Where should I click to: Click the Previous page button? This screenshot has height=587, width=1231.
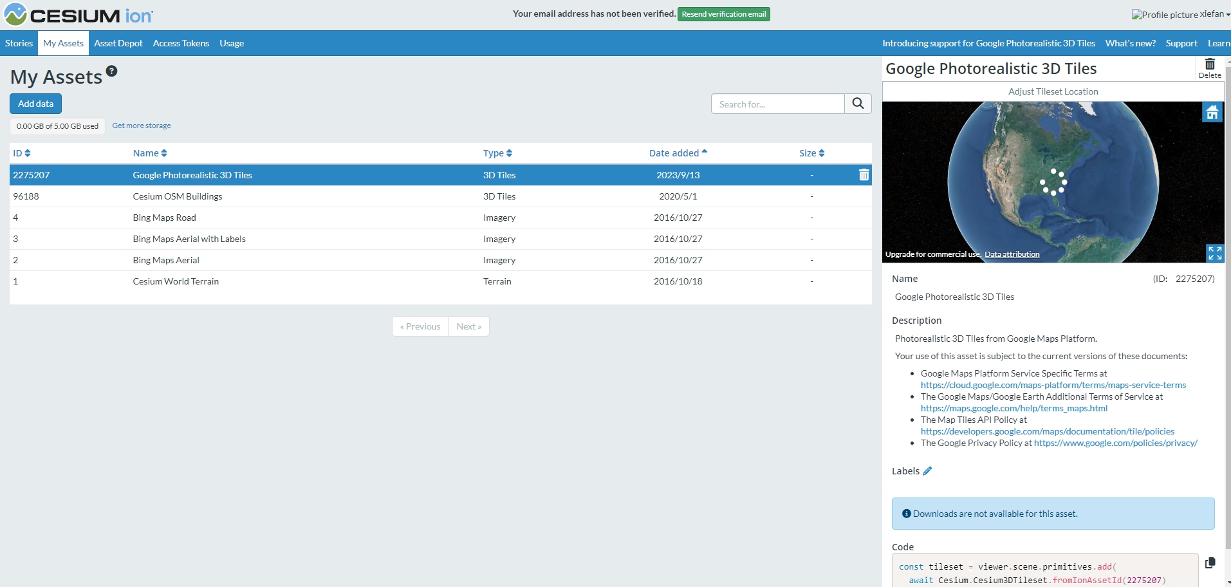pyautogui.click(x=420, y=326)
